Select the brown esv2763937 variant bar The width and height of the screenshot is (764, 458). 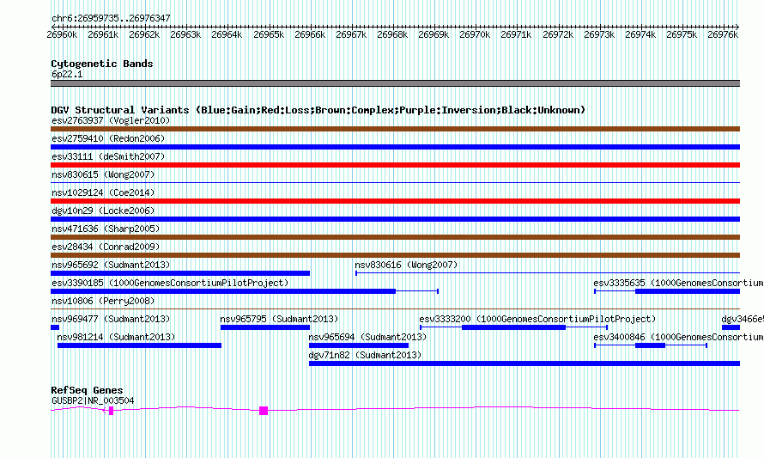(395, 129)
